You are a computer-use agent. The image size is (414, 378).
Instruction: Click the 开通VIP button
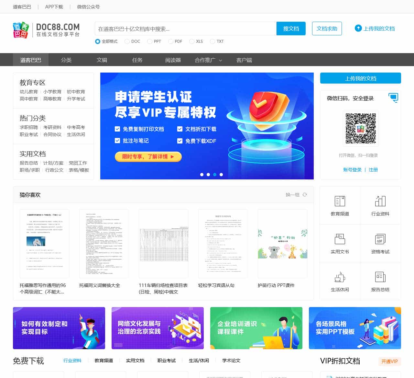389,361
